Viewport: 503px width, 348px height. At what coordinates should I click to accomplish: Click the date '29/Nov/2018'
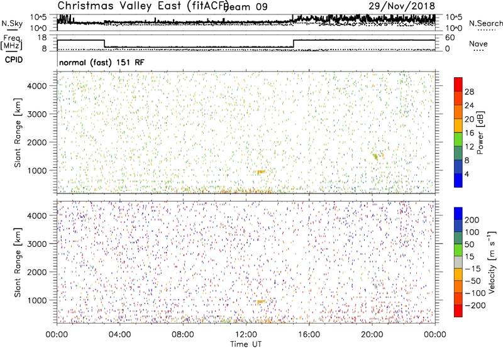point(402,6)
